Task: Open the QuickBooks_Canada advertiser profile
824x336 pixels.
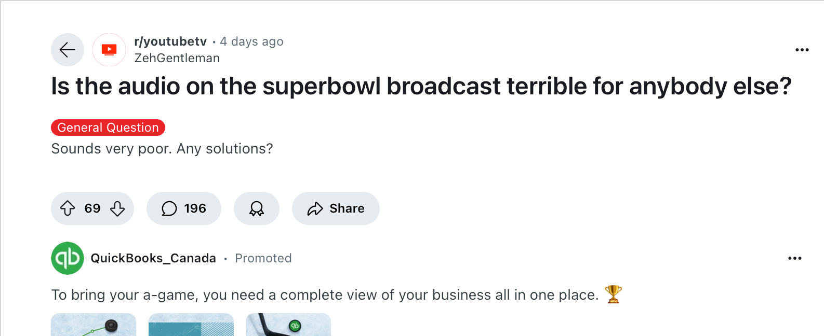Action: [153, 258]
